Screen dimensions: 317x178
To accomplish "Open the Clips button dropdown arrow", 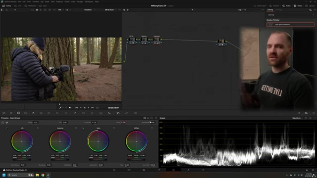I will [48, 6].
